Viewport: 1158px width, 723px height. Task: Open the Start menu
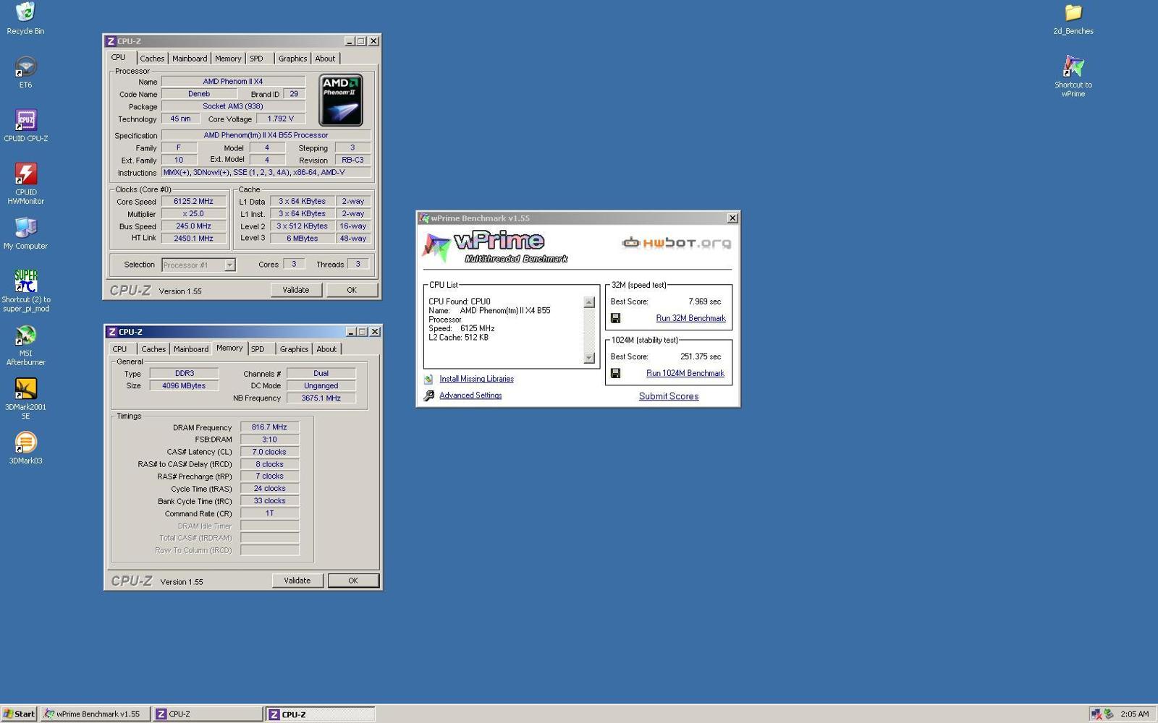(x=19, y=714)
